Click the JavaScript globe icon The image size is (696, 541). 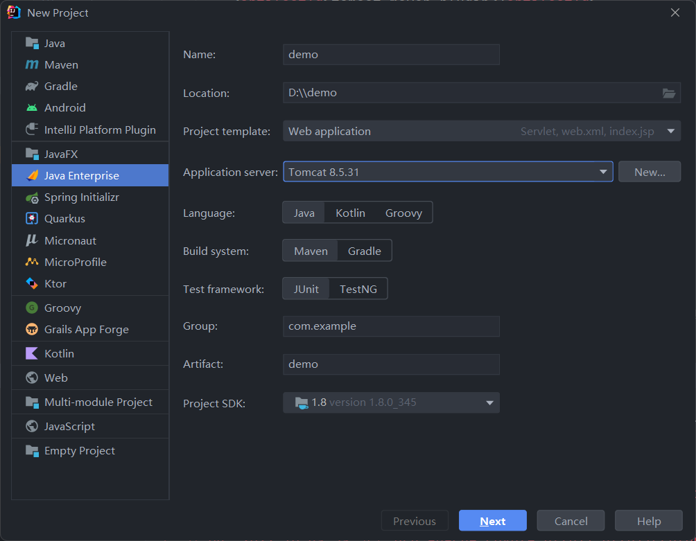coord(32,426)
